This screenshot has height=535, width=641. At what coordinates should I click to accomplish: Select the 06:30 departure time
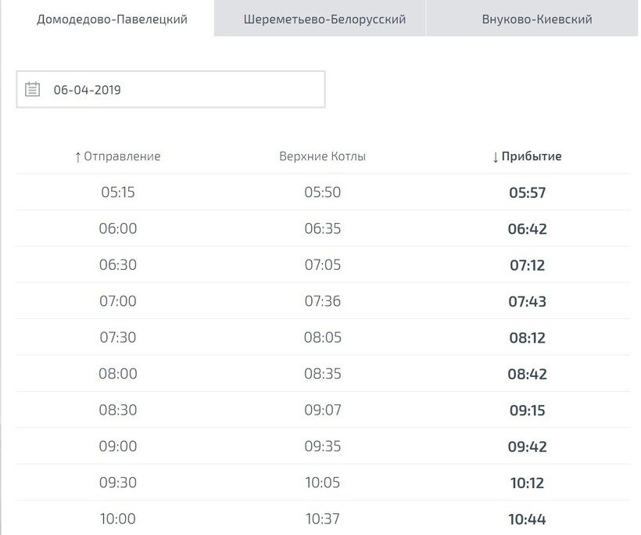117,265
